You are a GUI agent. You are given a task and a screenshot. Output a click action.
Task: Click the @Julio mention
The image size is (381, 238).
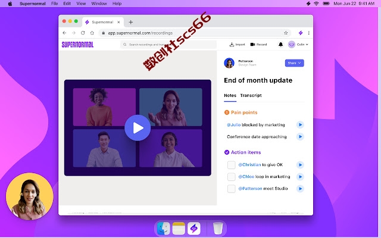tap(233, 125)
